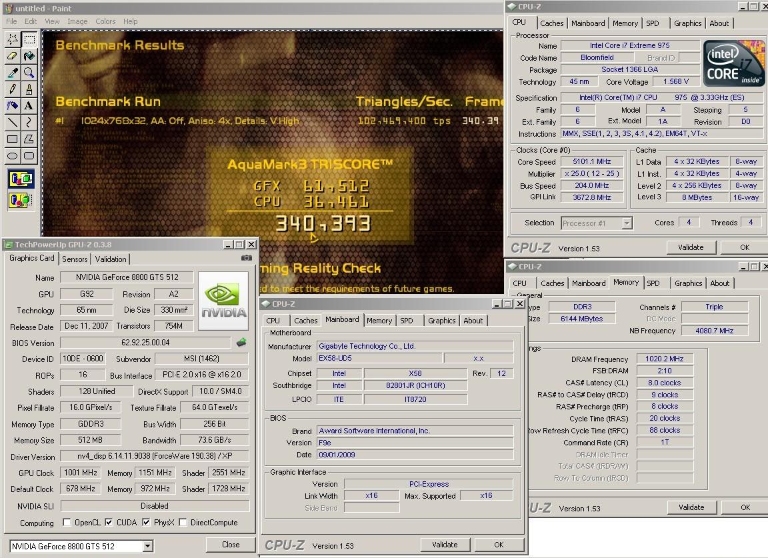This screenshot has width=768, height=558.
Task: Open the Help menu in Paint
Action: tap(130, 21)
